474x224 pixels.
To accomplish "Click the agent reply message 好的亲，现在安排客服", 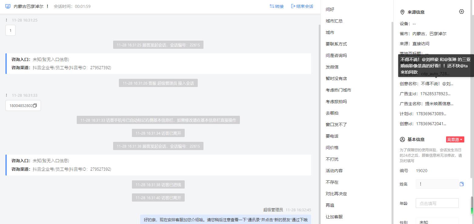I will pyautogui.click(x=226, y=219).
